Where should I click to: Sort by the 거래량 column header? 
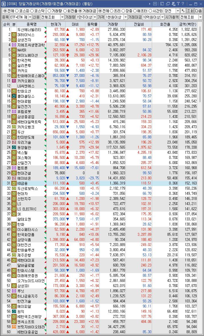(x=112, y=24)
